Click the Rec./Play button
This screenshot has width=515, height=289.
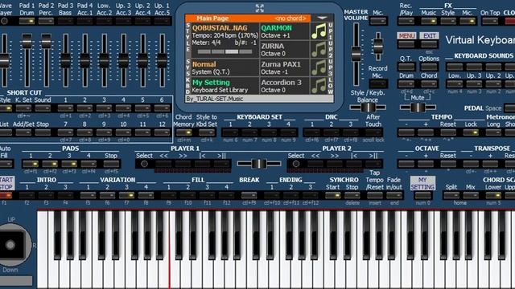[406, 21]
